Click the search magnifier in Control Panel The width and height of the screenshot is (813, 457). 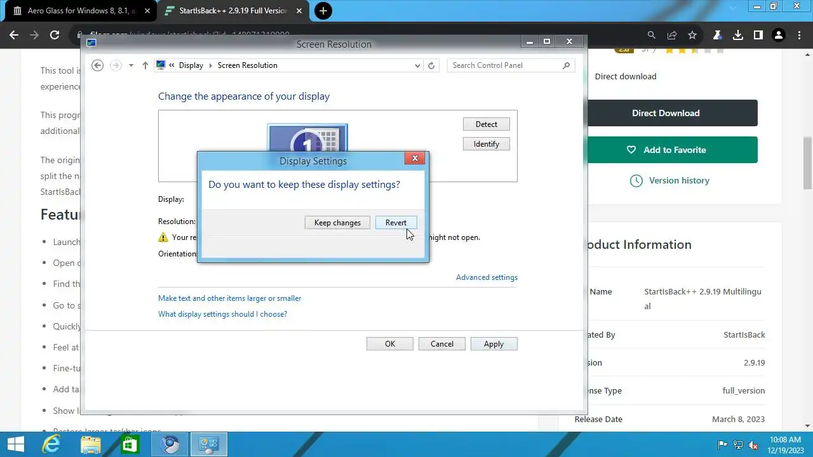tap(567, 65)
